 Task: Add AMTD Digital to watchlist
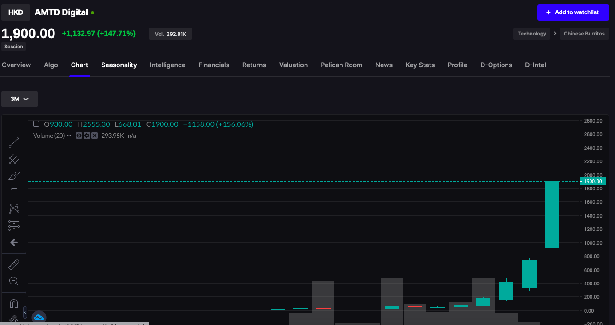[573, 12]
